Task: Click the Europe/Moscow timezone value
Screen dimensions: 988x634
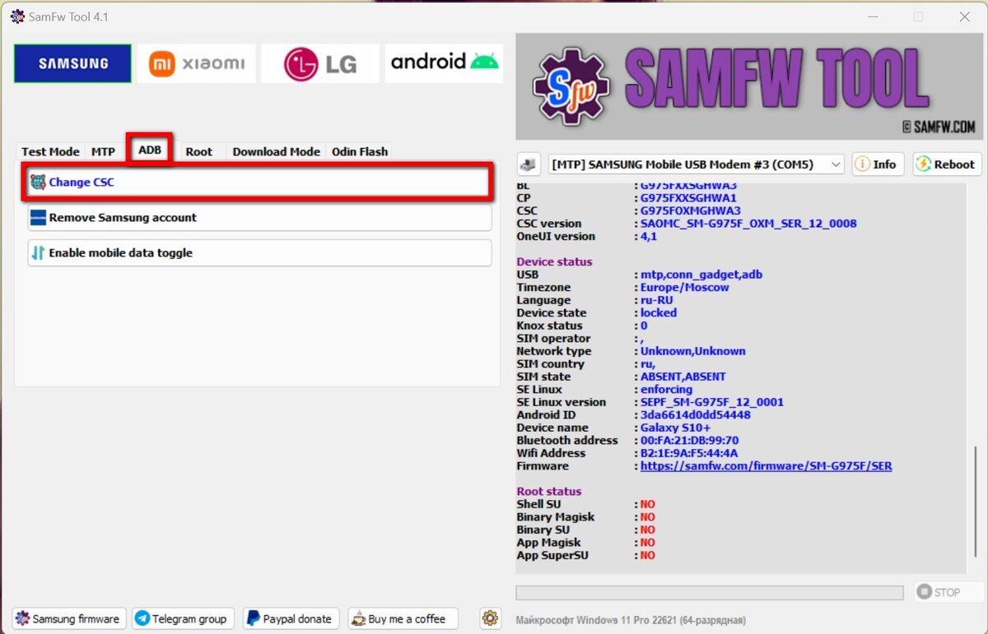Action: pos(685,288)
